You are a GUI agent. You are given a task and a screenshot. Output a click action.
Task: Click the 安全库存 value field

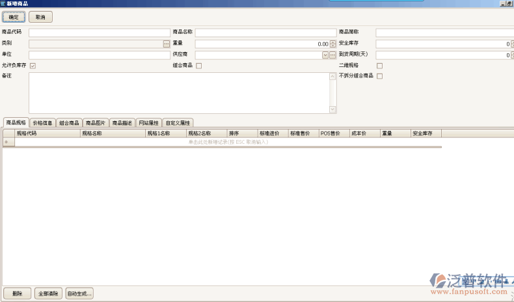[443, 44]
